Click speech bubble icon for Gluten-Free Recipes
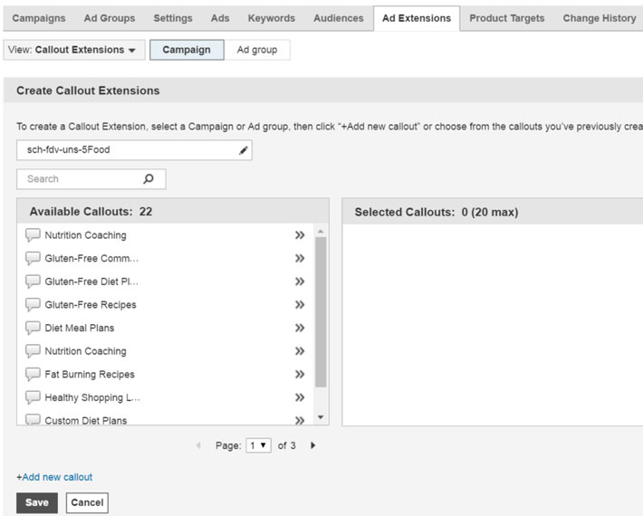Screen dimensions: 643x516 point(33,304)
